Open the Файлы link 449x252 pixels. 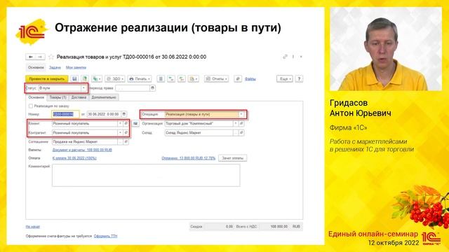coord(250,79)
